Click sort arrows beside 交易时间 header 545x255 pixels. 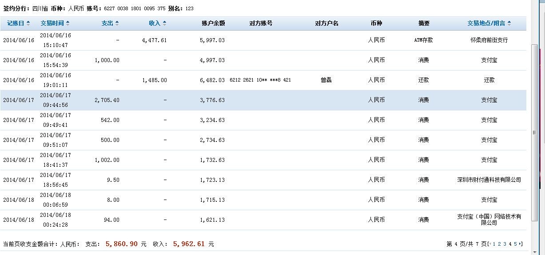tap(68, 23)
